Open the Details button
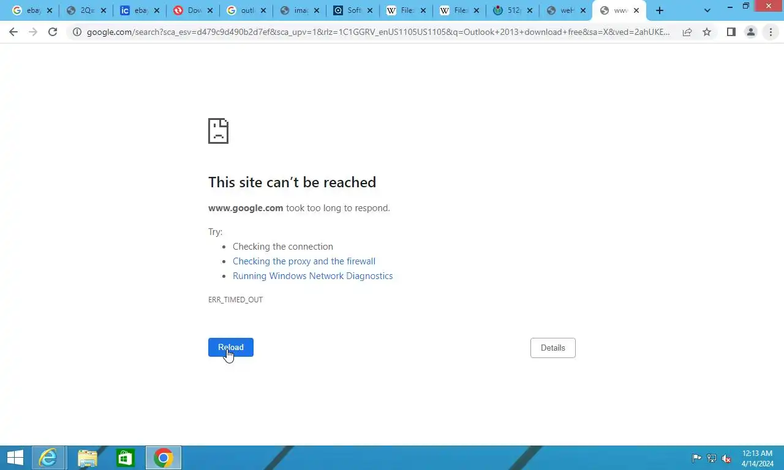 [552, 348]
